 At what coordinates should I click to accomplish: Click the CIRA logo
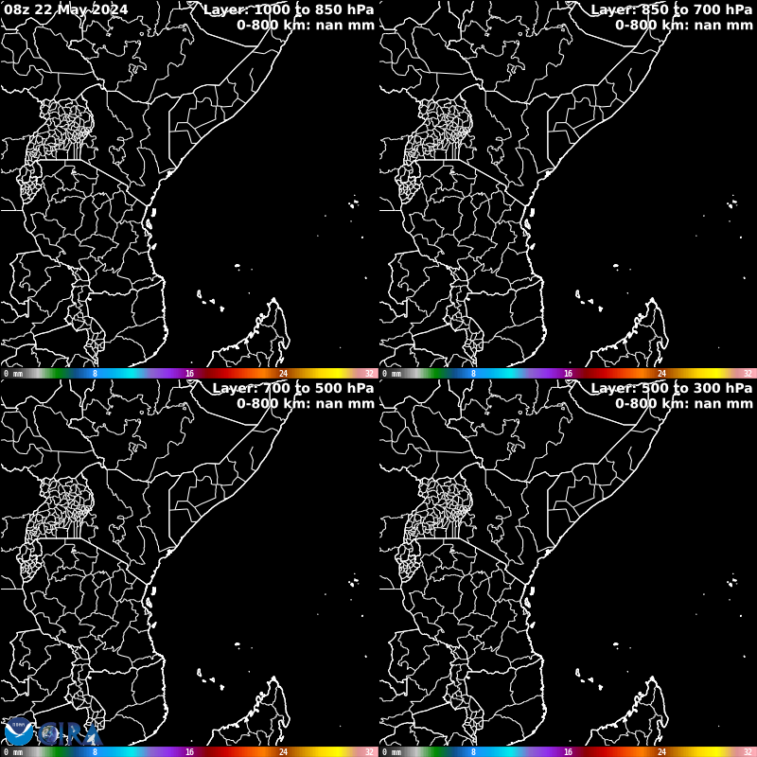tap(71, 734)
